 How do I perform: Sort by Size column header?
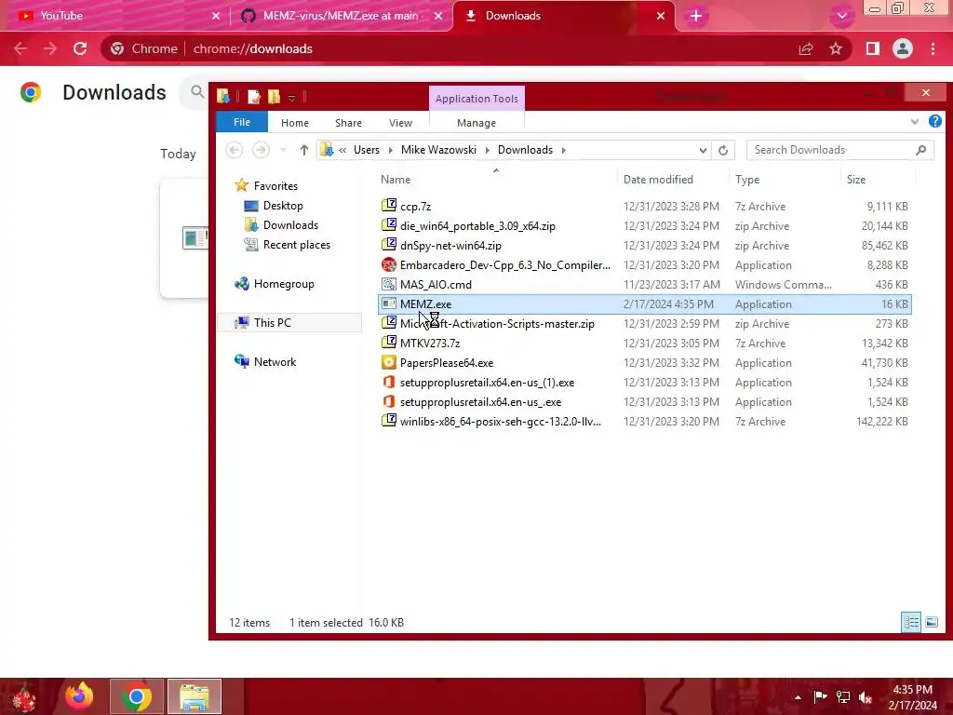856,180
